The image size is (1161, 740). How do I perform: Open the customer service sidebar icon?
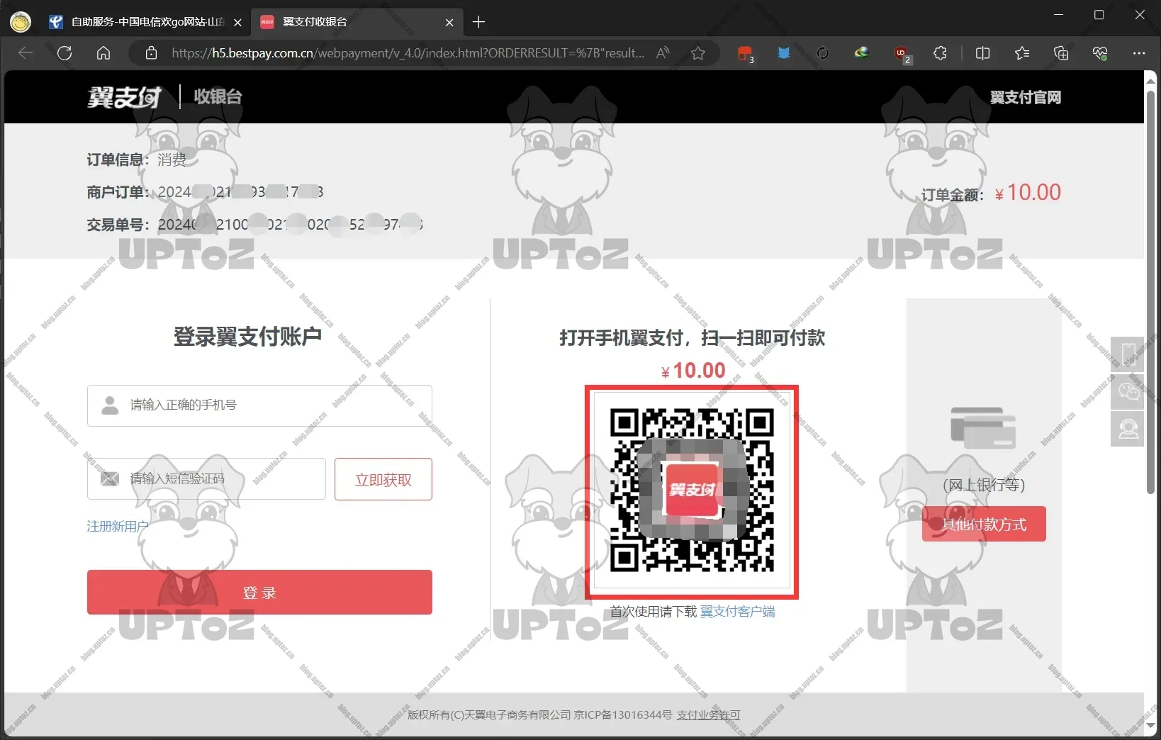pos(1128,429)
